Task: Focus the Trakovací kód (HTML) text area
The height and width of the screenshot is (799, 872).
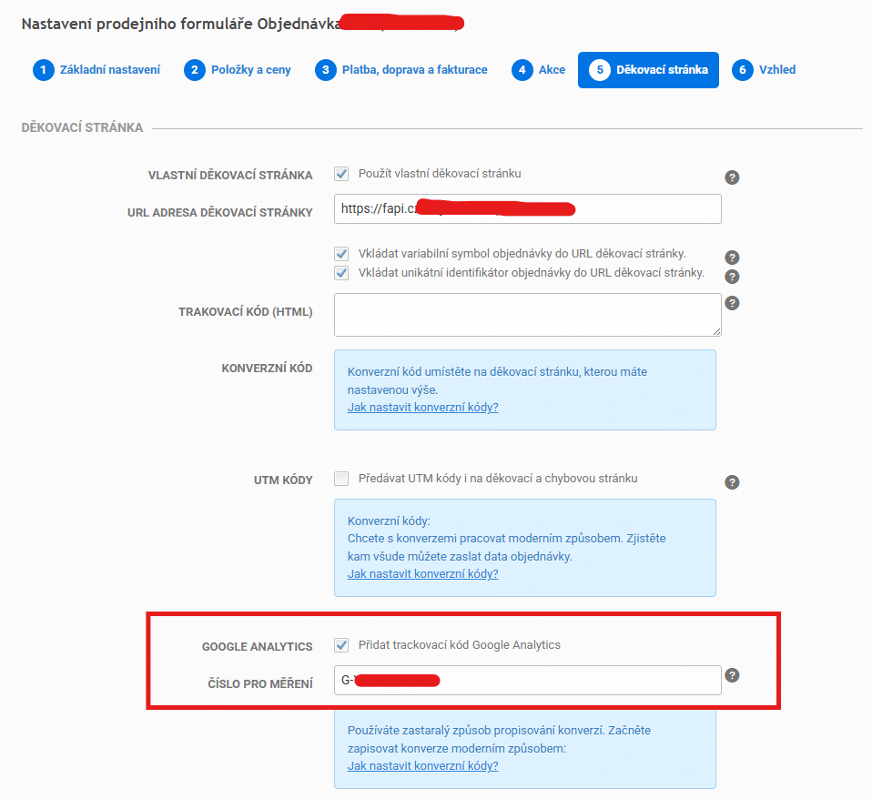Action: coord(527,315)
